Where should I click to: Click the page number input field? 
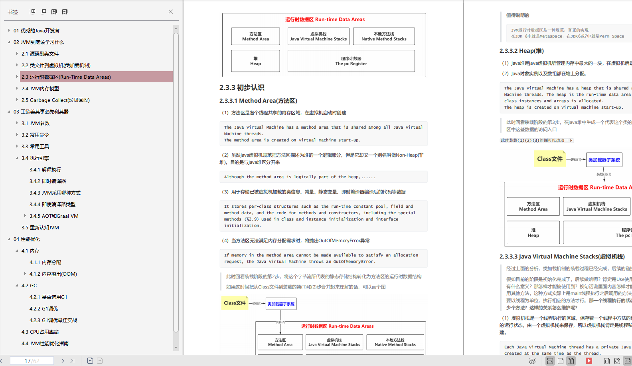pyautogui.click(x=32, y=361)
